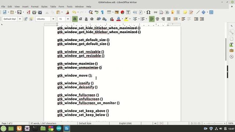Screen dimensions: 235x132
Task: Toggle underline formatting
Action: 86,19
